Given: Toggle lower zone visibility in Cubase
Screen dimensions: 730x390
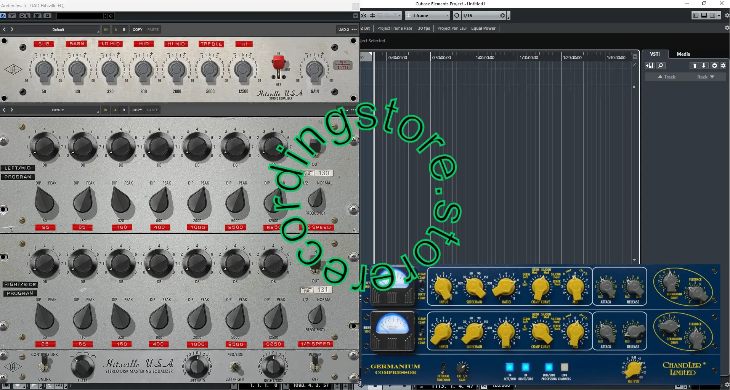Looking at the screenshot, I should (x=704, y=15).
